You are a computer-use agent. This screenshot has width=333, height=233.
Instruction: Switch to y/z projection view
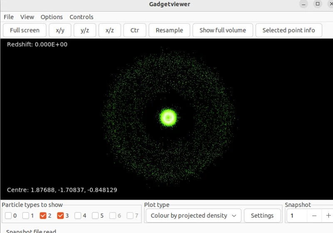tap(84, 30)
